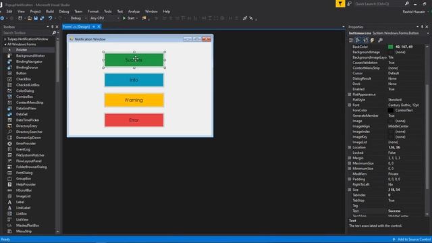Click the black ForeColor swatch
The image size is (432, 243).
(x=390, y=110)
